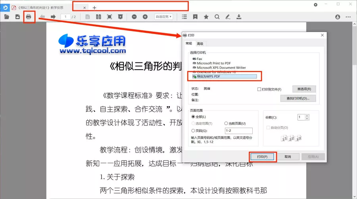This screenshot has width=357, height=199.
Task: Click the download icon in toolbar
Action: click(239, 17)
